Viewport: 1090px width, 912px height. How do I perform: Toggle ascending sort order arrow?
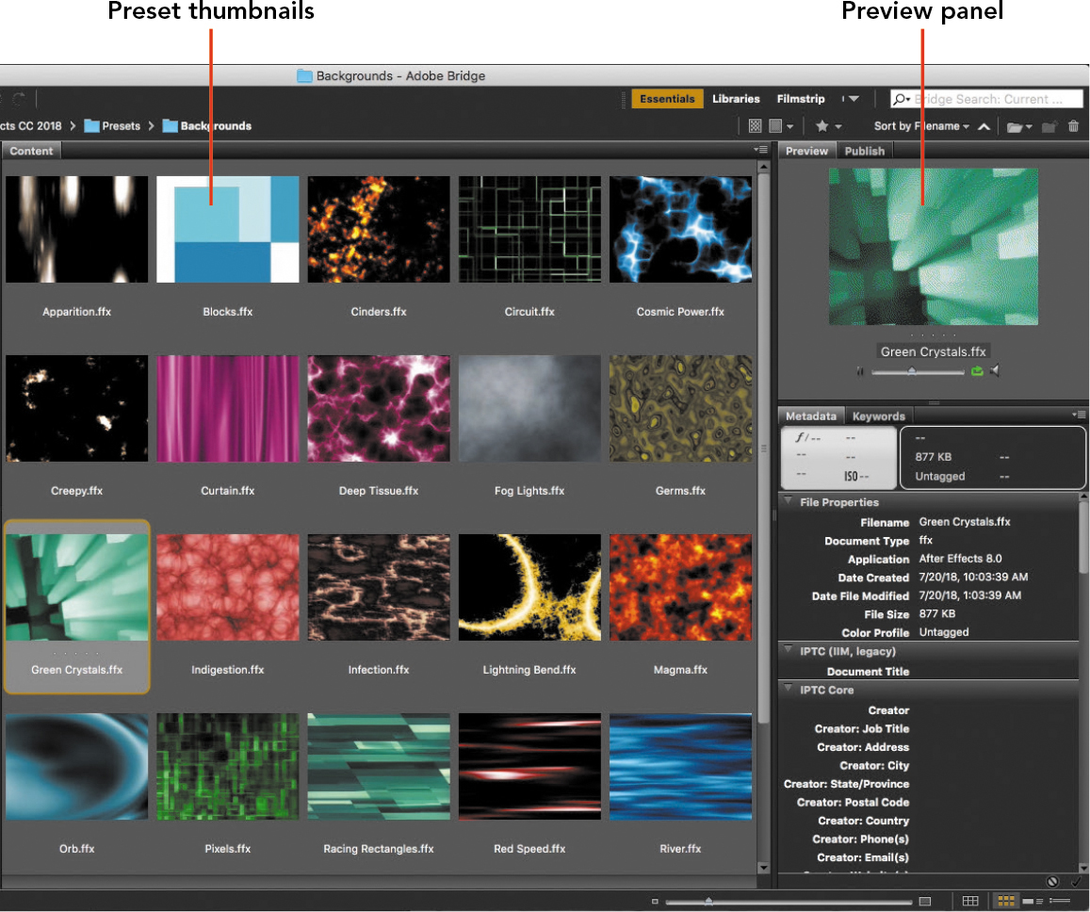tap(984, 125)
